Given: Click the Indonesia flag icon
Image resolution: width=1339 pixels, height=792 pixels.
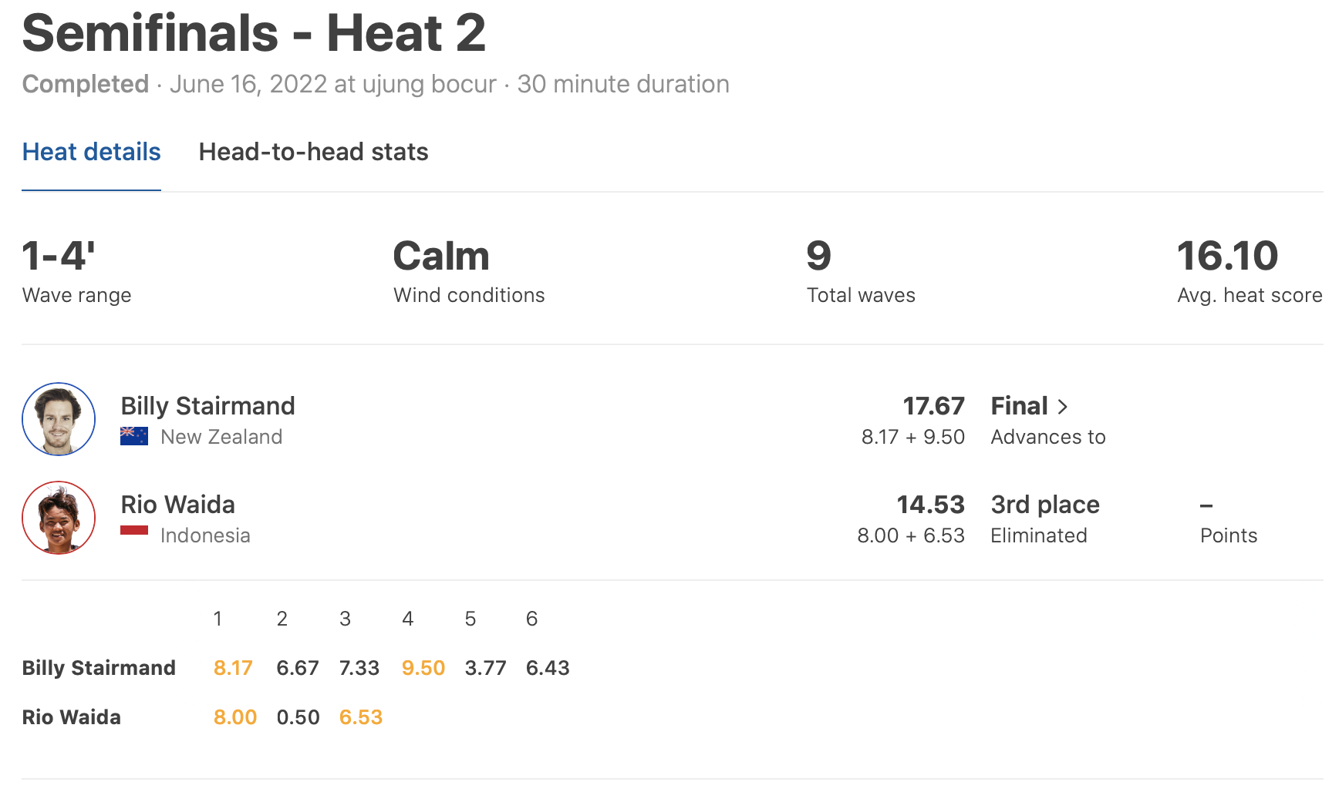Looking at the screenshot, I should [x=134, y=530].
